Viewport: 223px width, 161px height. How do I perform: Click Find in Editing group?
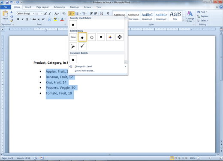pos(202,12)
